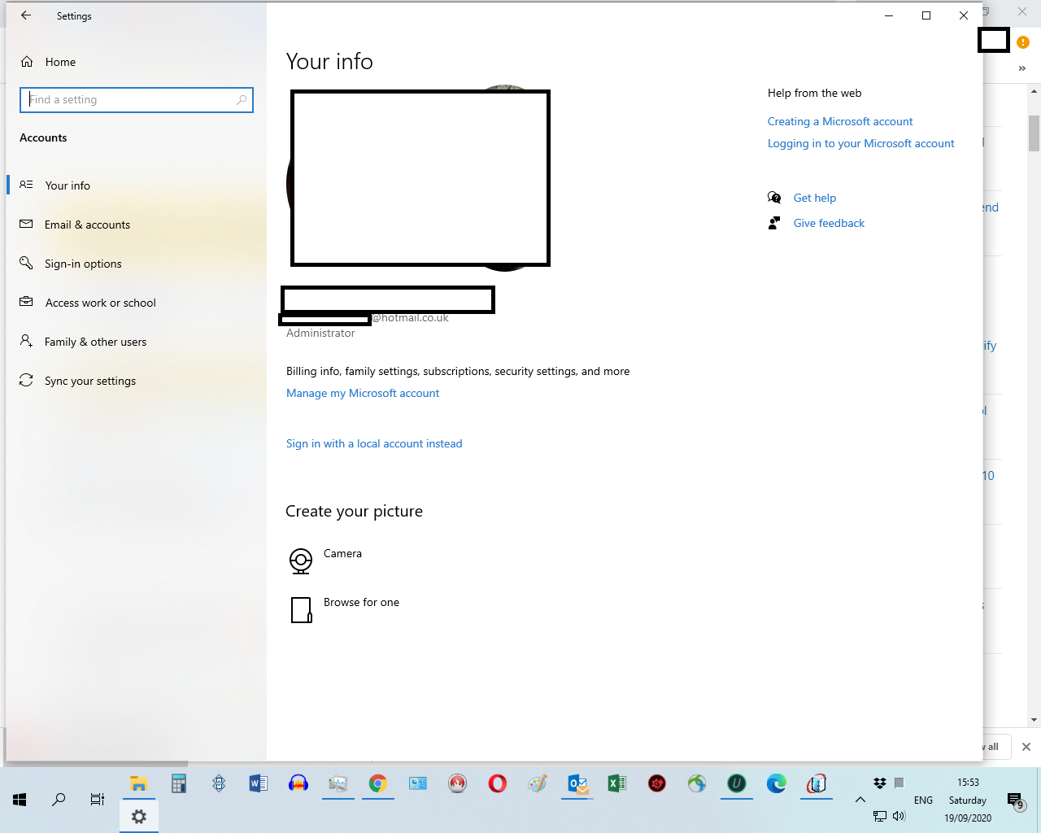1041x833 pixels.
Task: Click the Settings gear taskbar icon
Action: [x=139, y=817]
